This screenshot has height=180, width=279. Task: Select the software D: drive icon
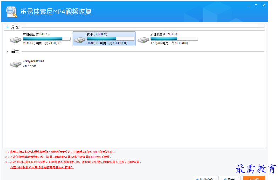coord(79,40)
